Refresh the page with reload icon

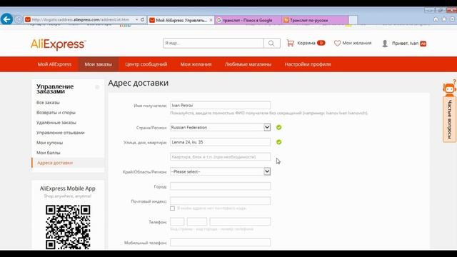click(142, 19)
